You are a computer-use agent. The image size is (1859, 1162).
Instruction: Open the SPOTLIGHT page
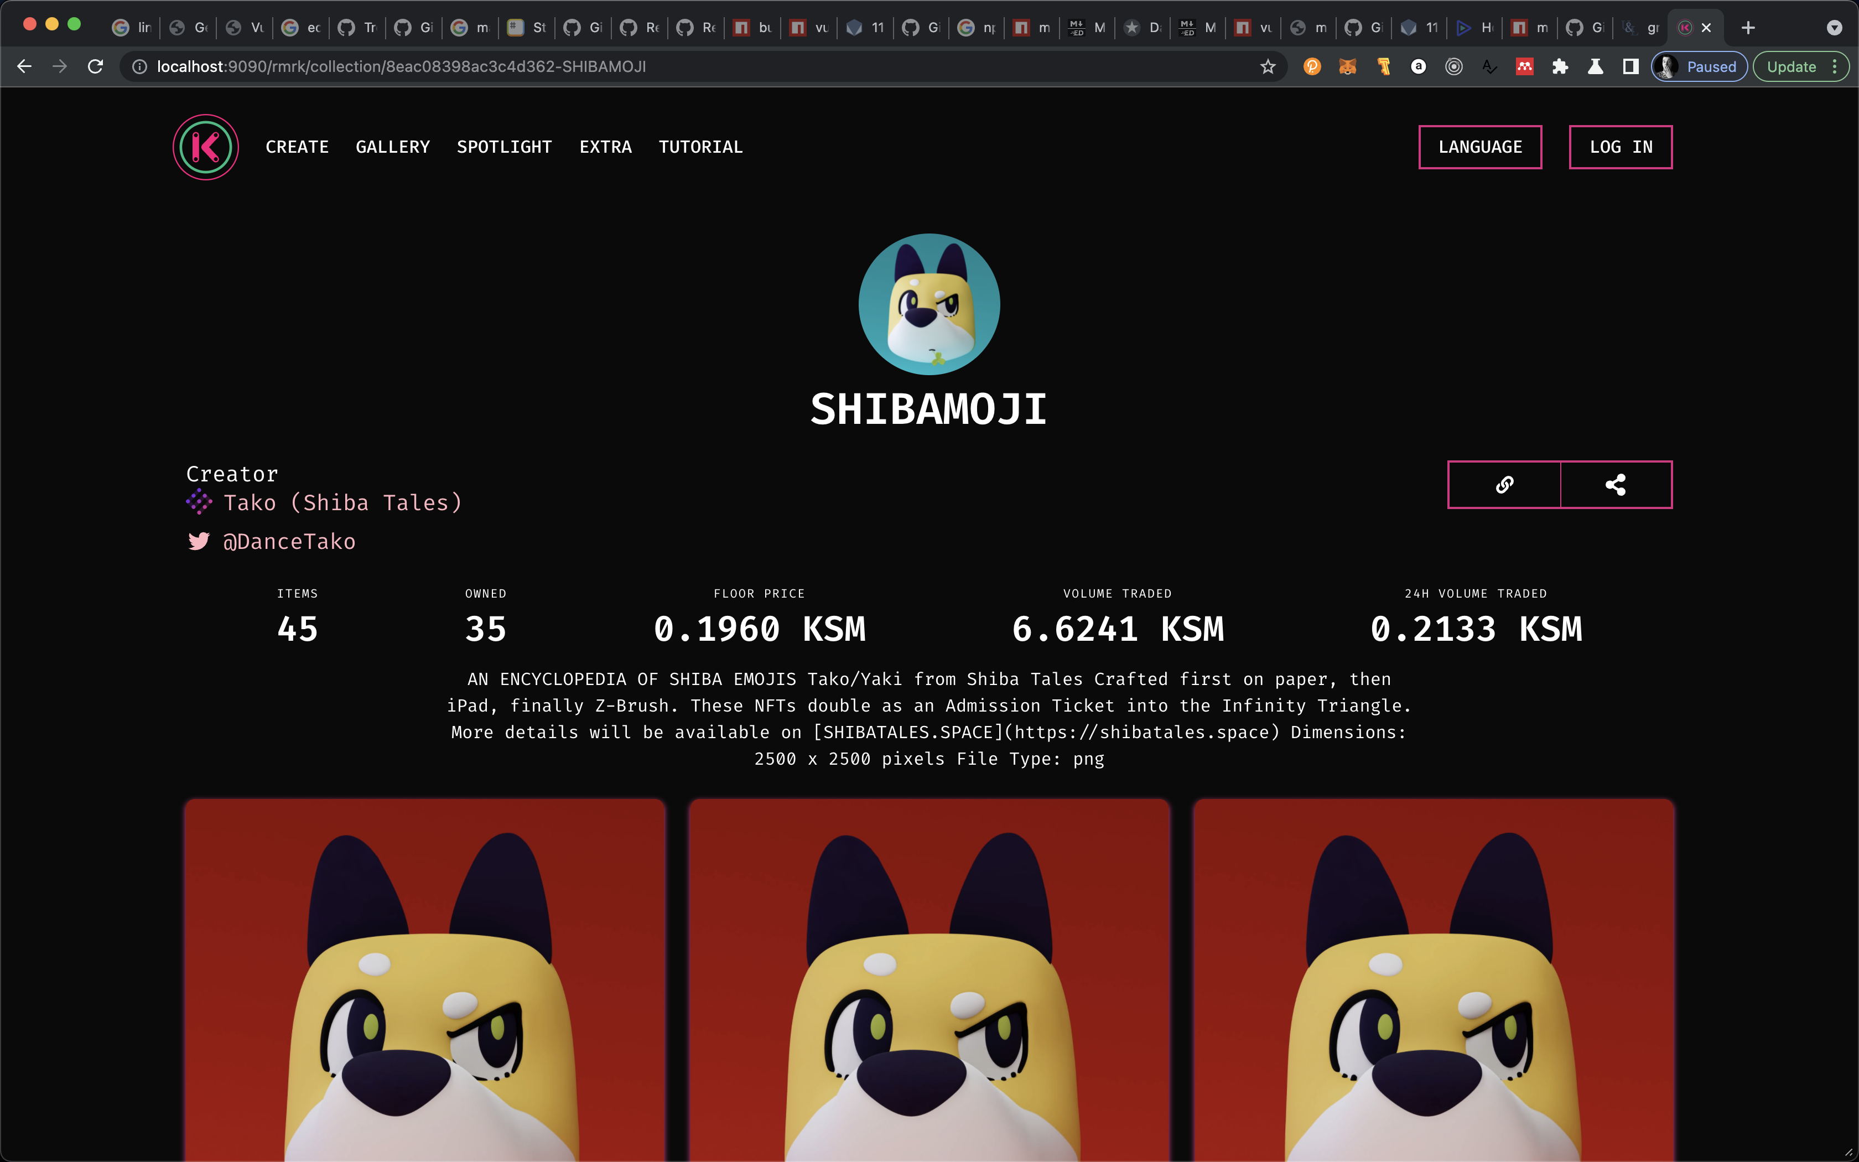(x=504, y=147)
